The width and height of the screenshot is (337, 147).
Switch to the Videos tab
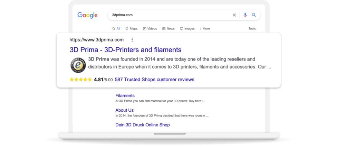(150, 29)
